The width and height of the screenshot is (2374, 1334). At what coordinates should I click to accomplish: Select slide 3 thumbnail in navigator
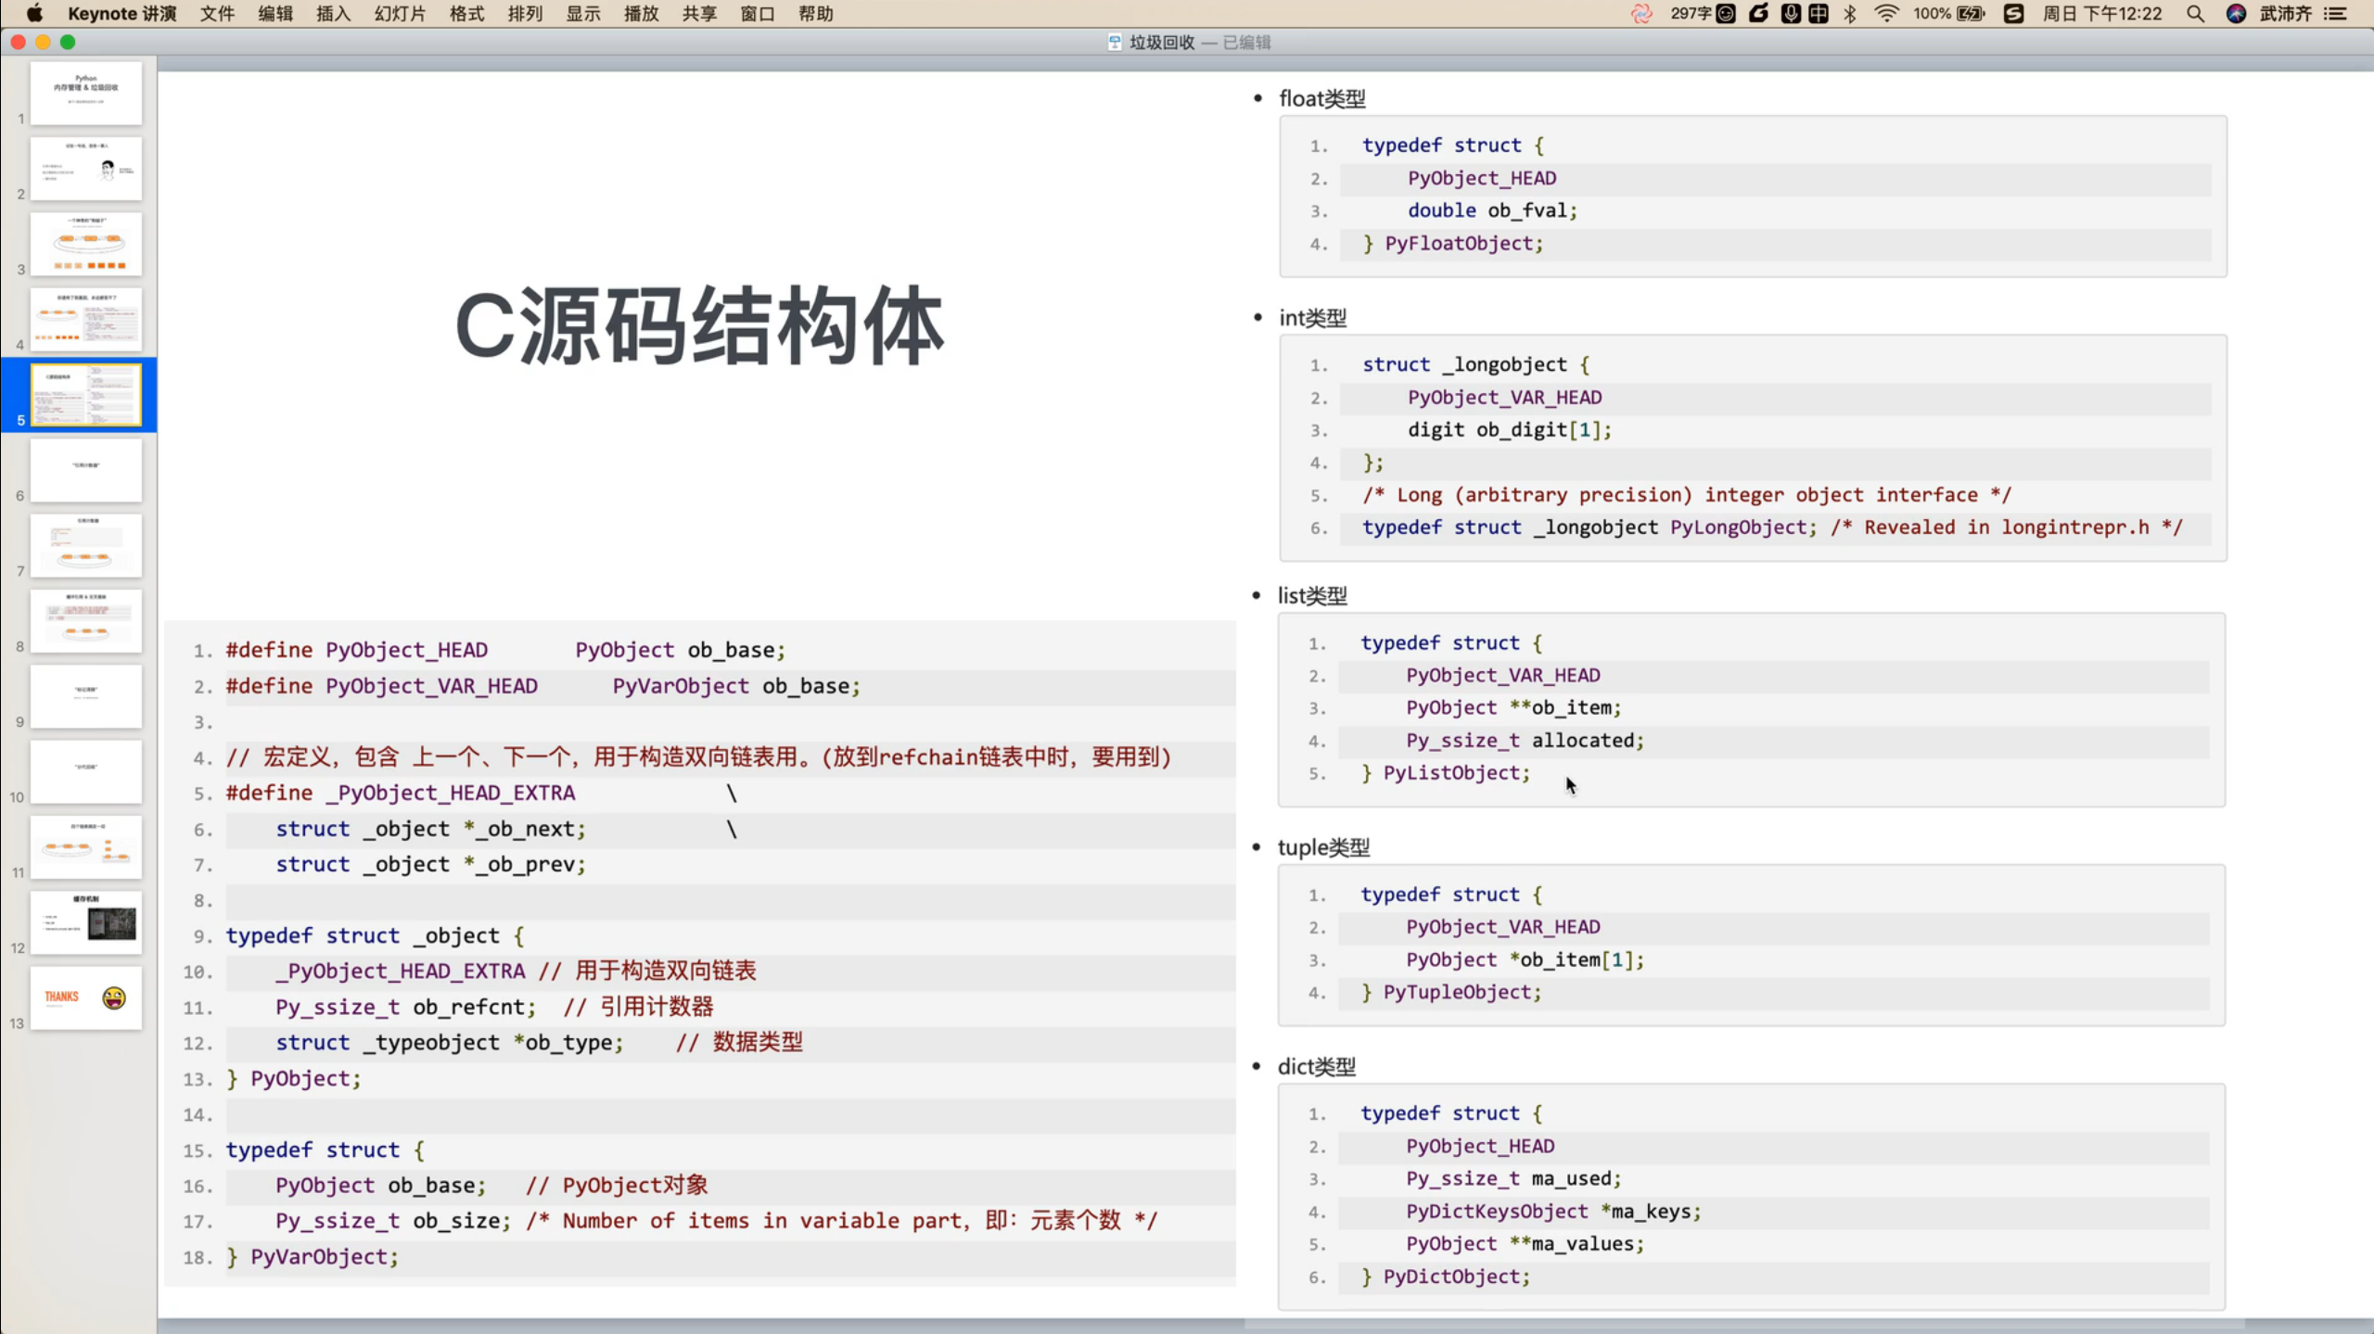[x=86, y=244]
